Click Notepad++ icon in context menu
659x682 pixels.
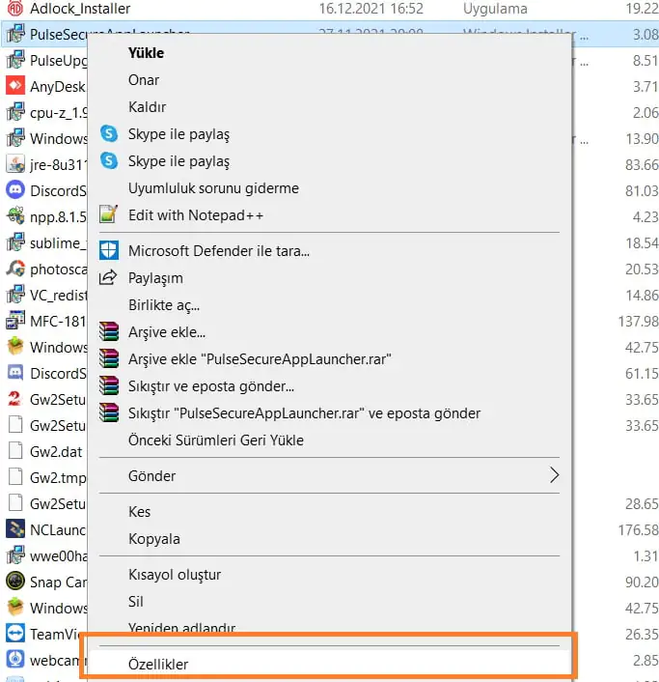click(108, 214)
